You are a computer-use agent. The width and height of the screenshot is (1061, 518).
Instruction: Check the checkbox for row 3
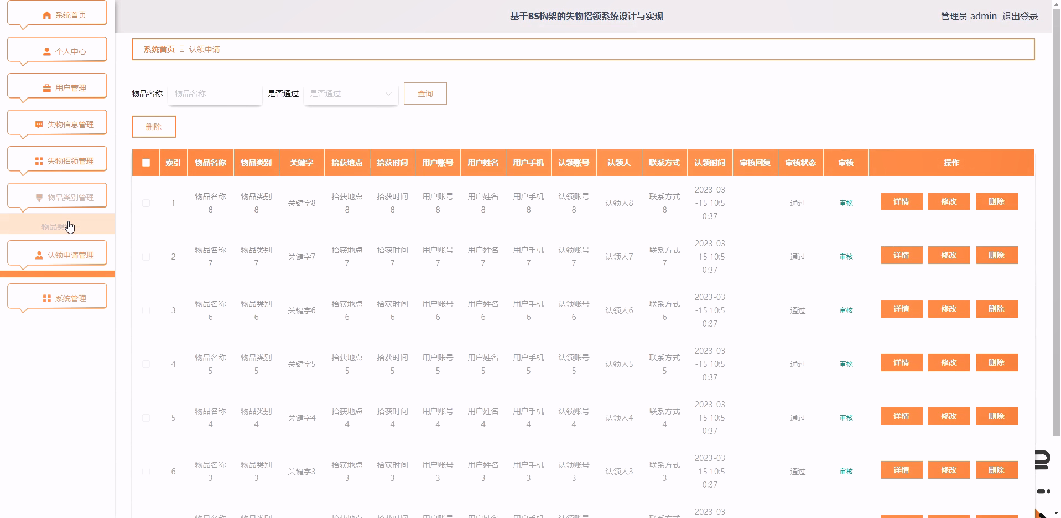click(x=146, y=310)
